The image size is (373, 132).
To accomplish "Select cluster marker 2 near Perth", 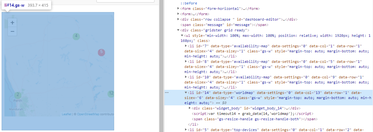I will [x=17, y=95].
